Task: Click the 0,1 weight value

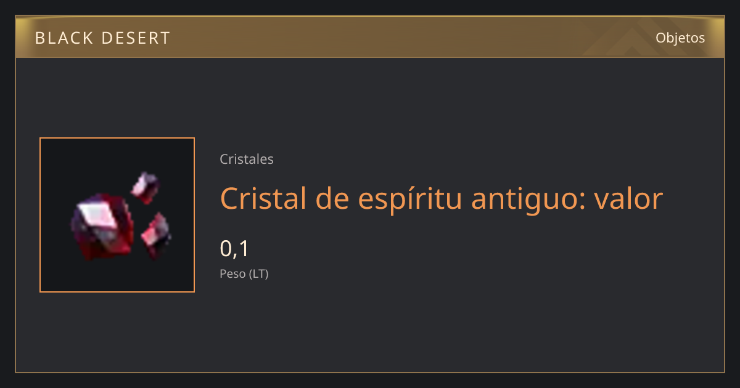Action: (234, 249)
